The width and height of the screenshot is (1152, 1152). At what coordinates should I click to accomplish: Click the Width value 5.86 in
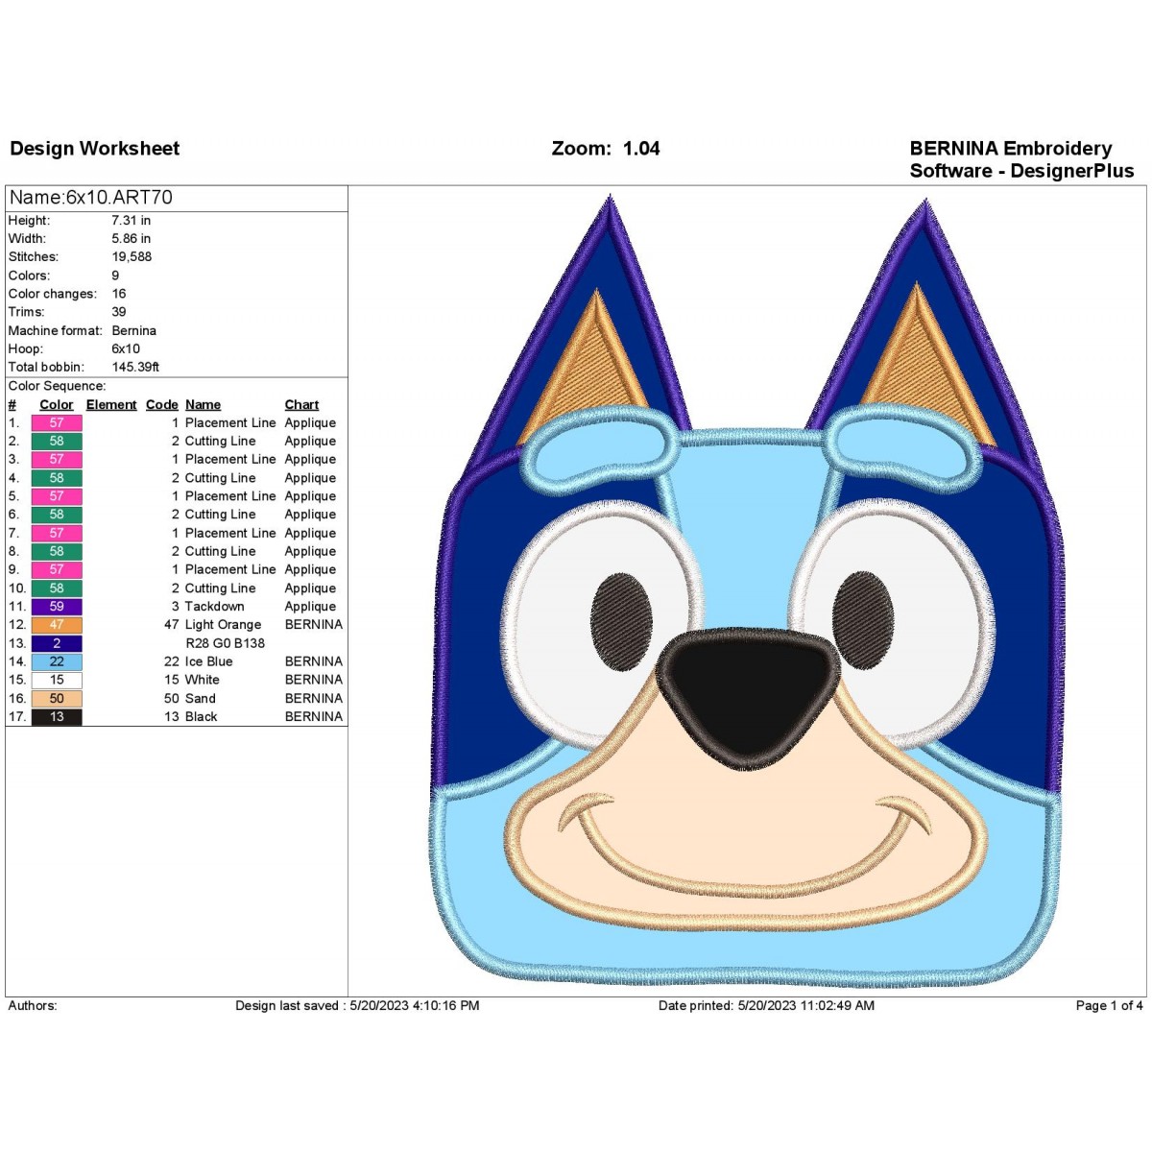pyautogui.click(x=131, y=239)
